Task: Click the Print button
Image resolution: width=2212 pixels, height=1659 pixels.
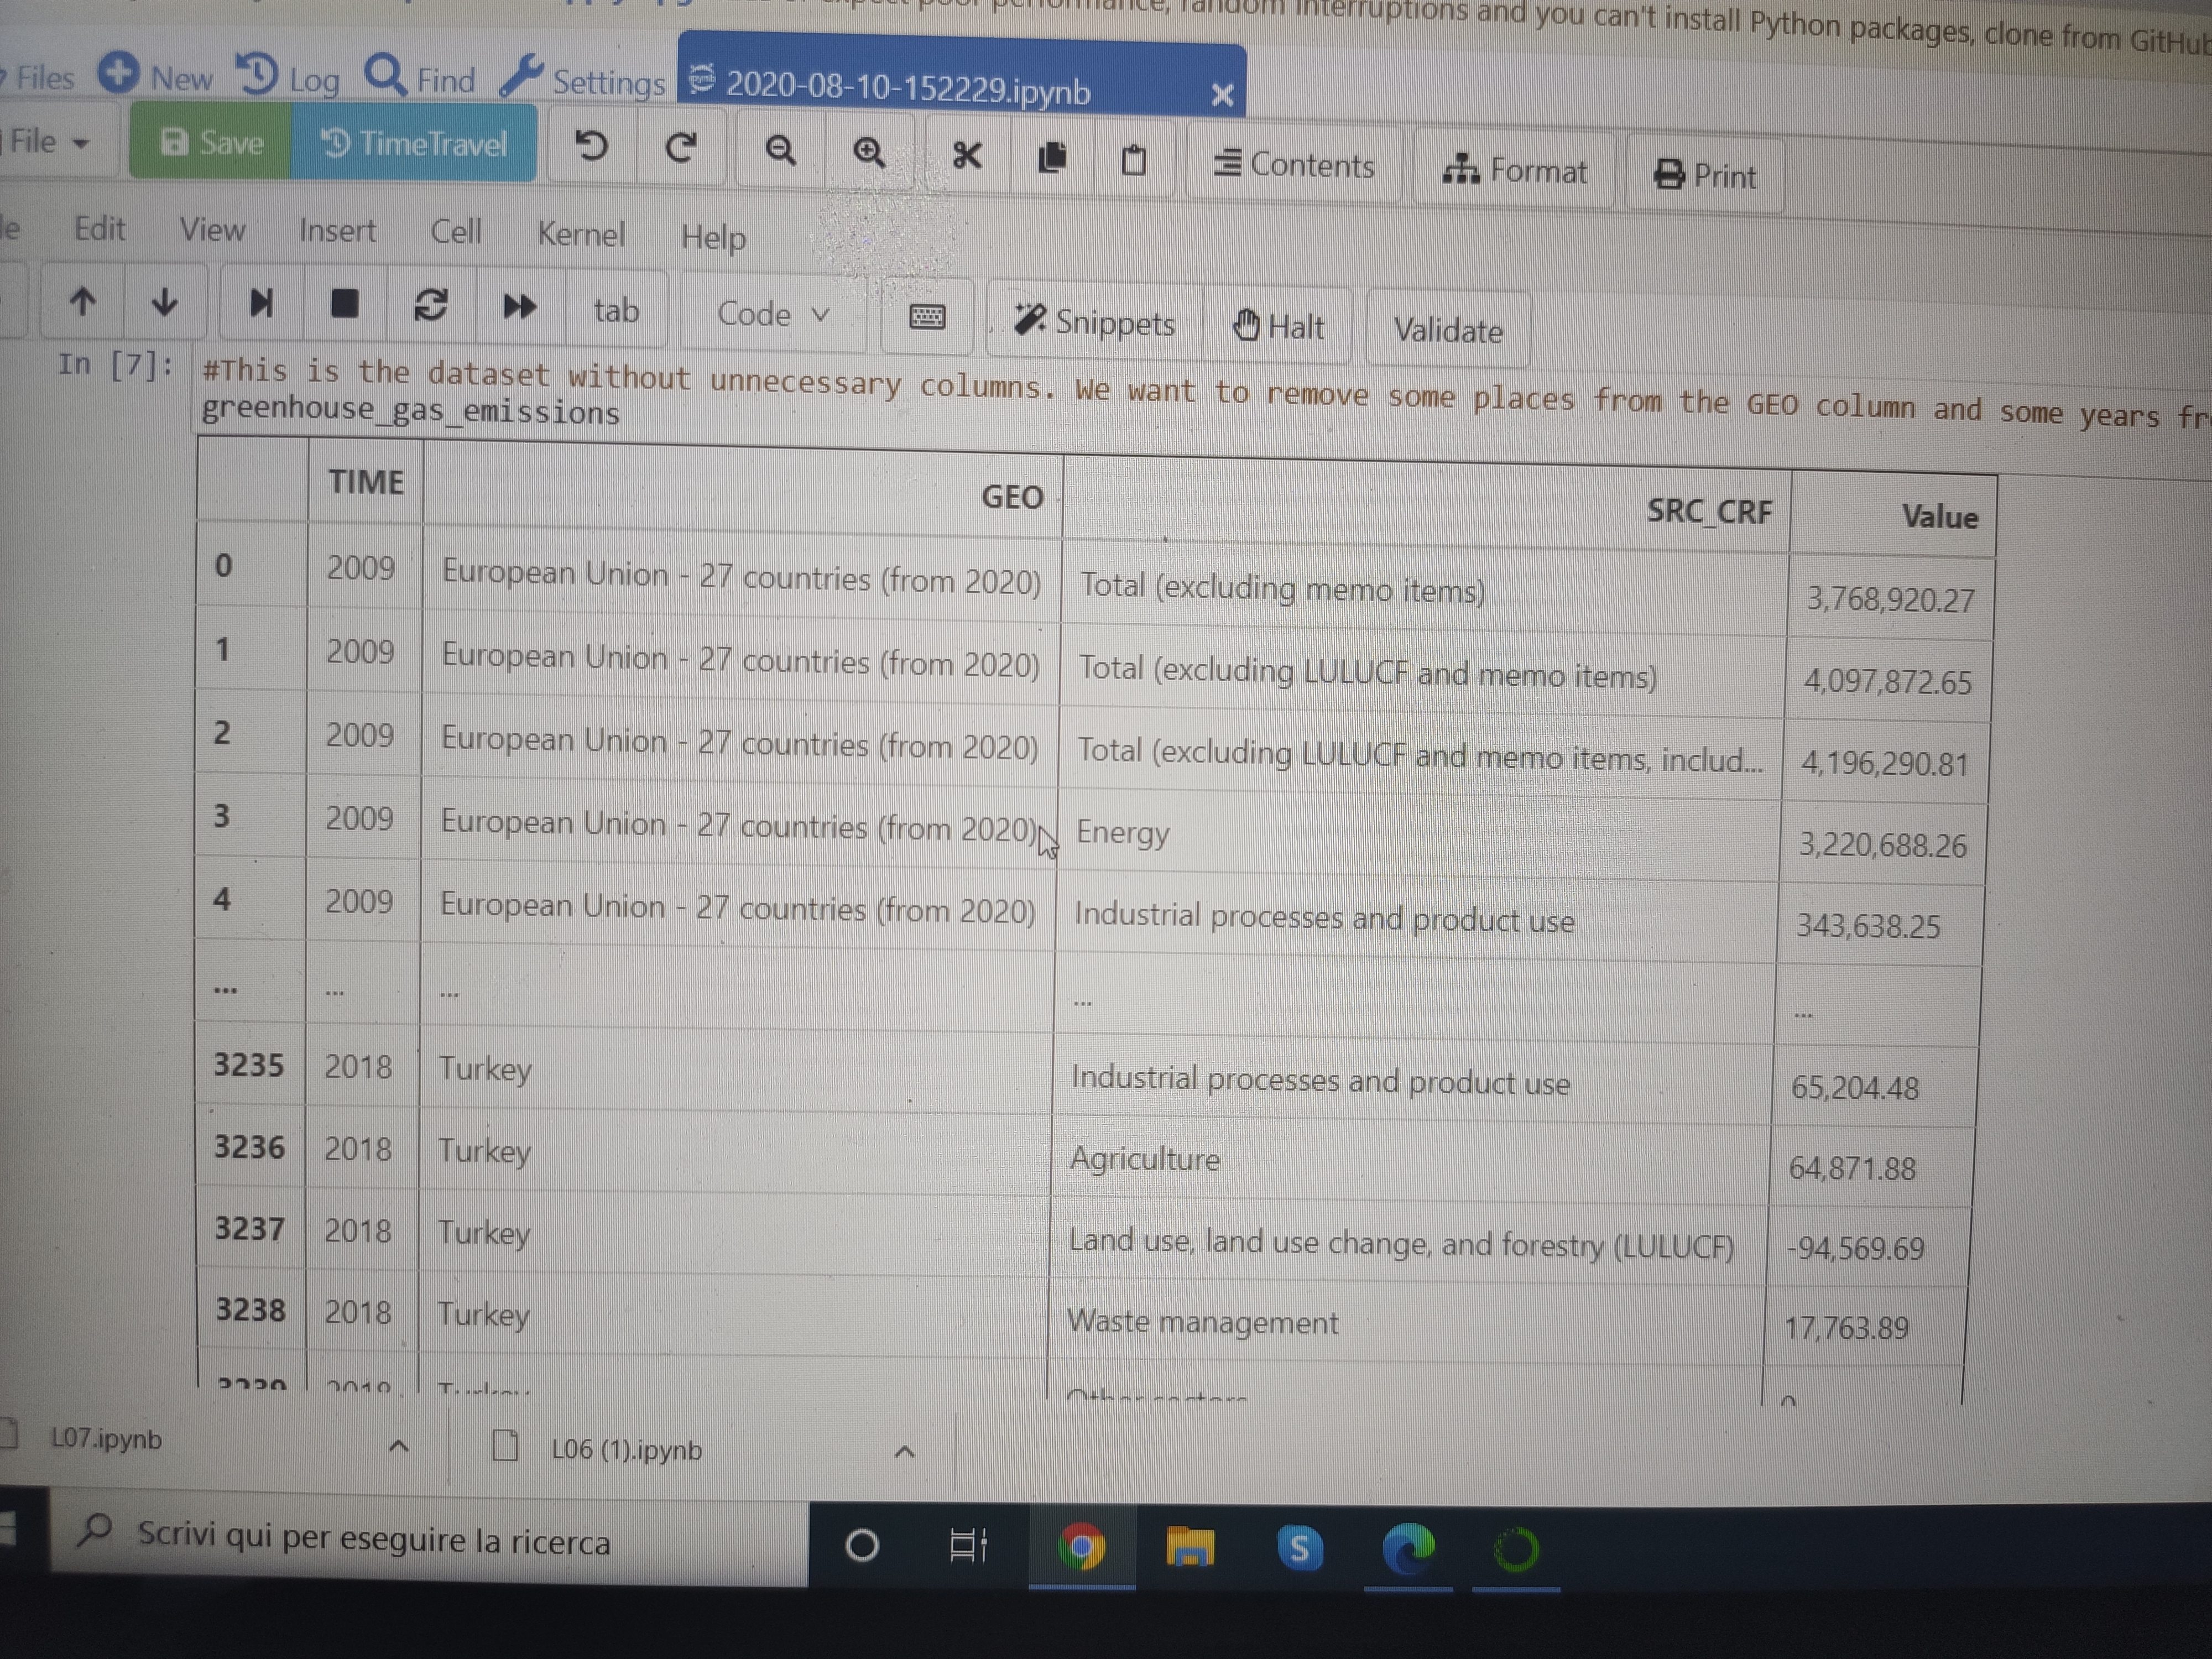Action: (1705, 176)
